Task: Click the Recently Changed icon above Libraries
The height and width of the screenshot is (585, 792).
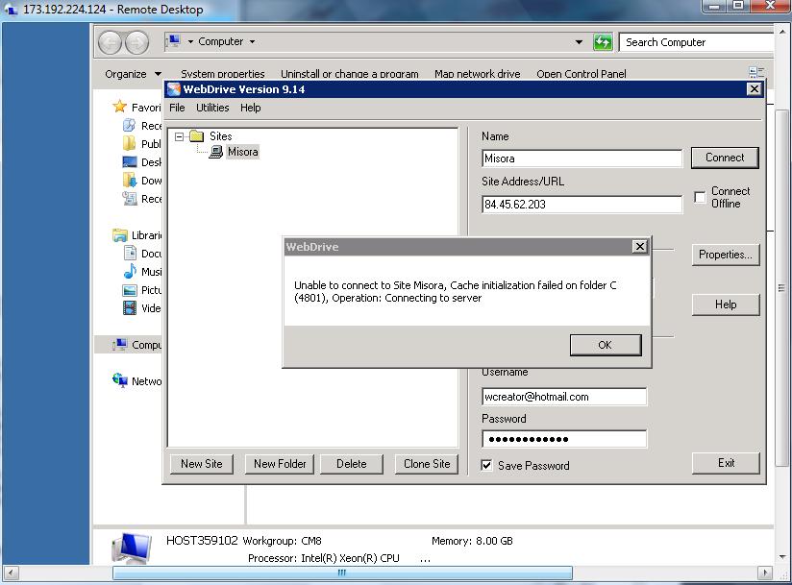Action: click(130, 199)
